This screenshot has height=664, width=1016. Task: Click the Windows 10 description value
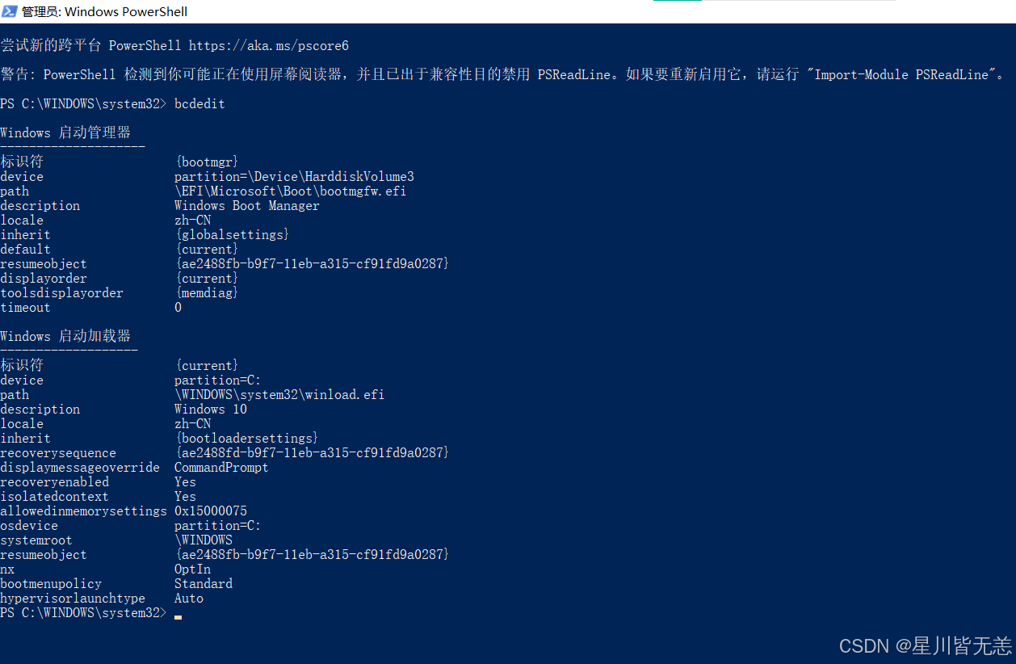[x=211, y=410]
